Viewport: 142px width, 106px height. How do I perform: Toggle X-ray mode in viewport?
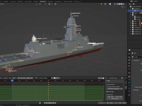pyautogui.click(x=115, y=4)
